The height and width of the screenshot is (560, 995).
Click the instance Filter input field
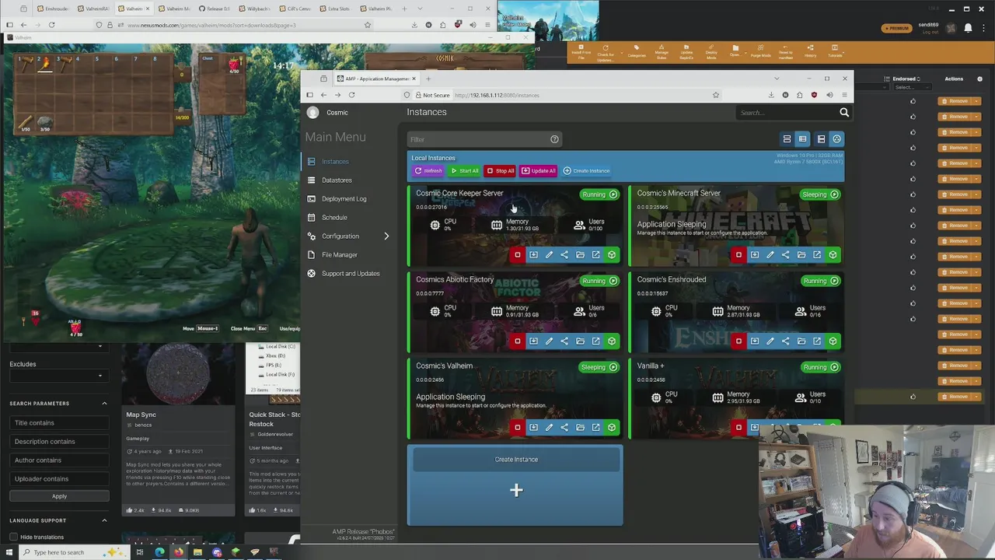click(x=477, y=139)
